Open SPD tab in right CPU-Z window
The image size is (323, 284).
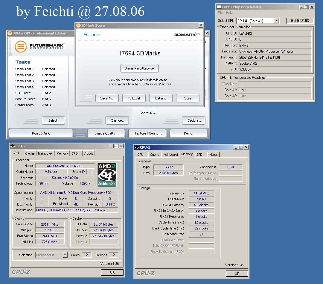pos(199,155)
